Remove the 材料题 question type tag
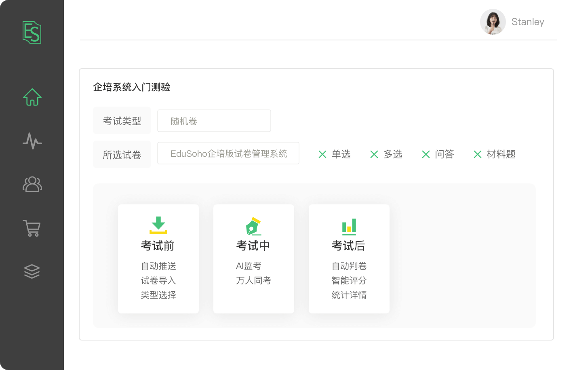 coord(477,154)
